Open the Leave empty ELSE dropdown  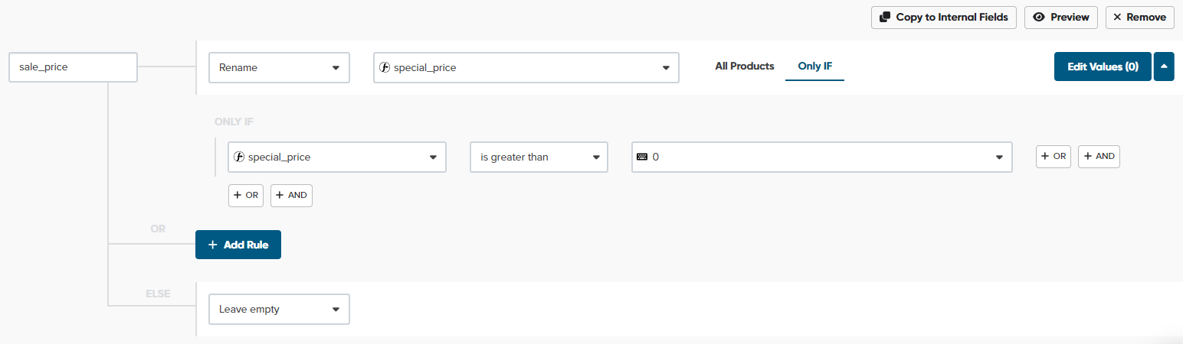tap(279, 310)
